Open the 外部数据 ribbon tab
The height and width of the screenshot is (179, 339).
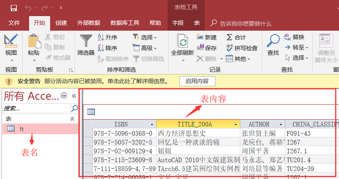pos(88,23)
